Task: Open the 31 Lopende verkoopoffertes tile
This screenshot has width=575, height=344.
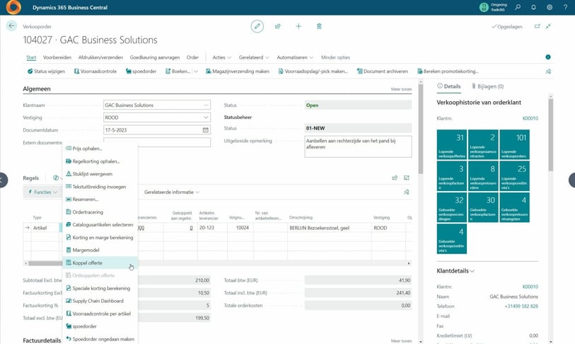Action: click(452, 144)
